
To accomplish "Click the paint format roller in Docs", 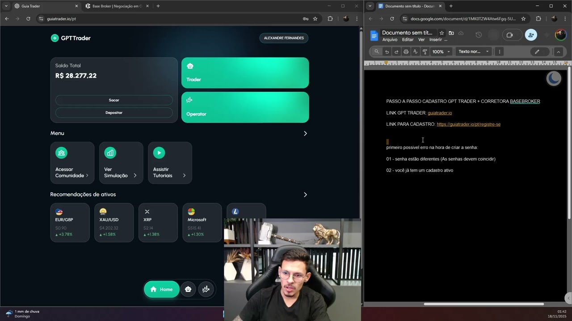I will click(x=425, y=52).
